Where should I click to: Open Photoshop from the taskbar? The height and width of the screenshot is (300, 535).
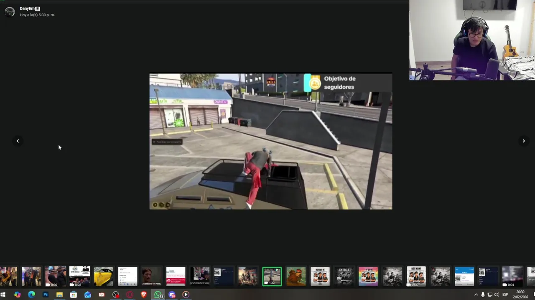tap(46, 295)
